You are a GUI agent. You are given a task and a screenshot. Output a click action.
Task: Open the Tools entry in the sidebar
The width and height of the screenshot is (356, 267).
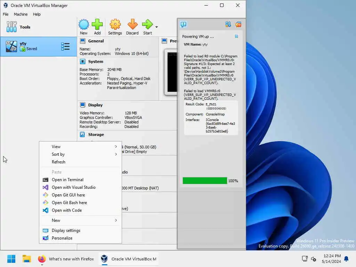(x=39, y=27)
